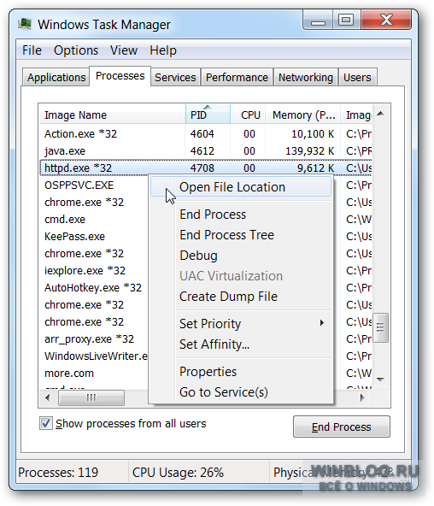The image size is (434, 506).
Task: Switch to the Applications tab
Action: click(x=56, y=78)
